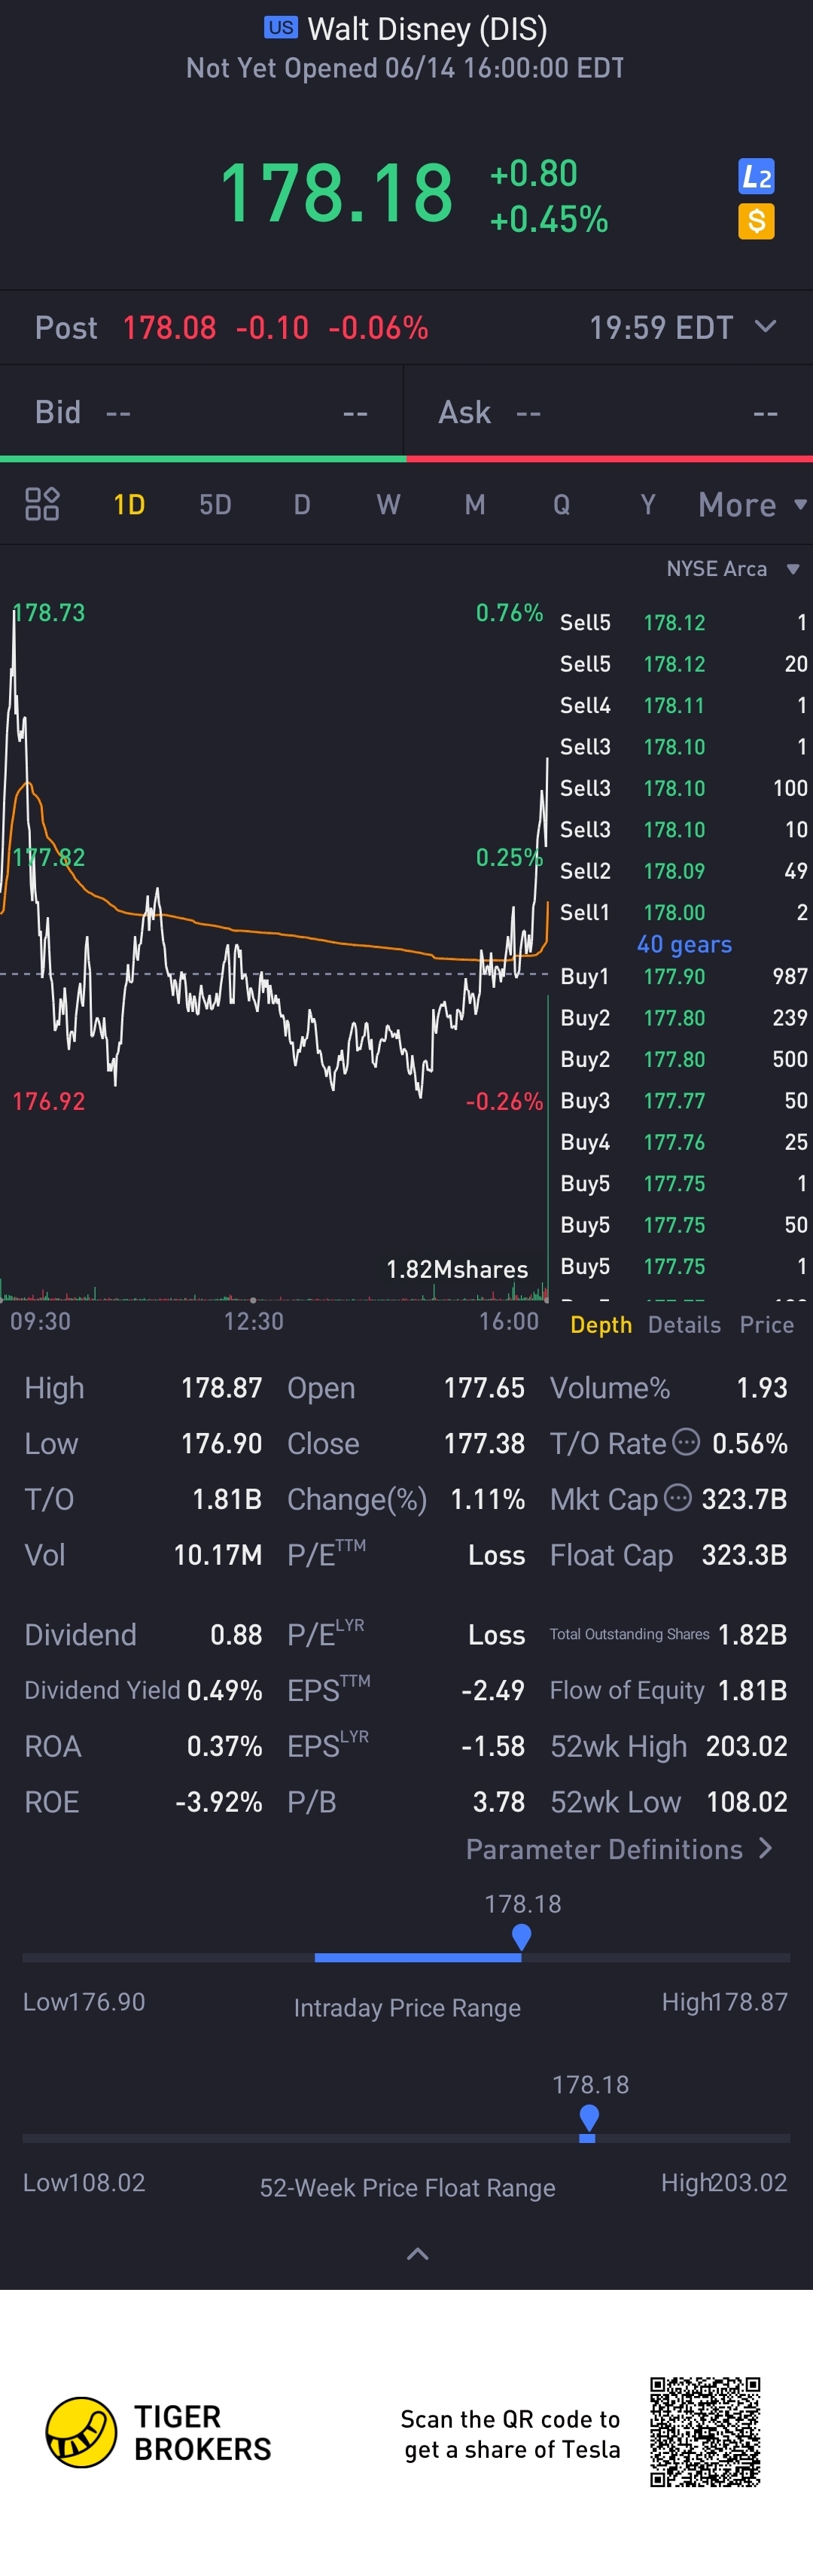Switch to the 5D chart tab
This screenshot has height=2576, width=813.
[215, 504]
